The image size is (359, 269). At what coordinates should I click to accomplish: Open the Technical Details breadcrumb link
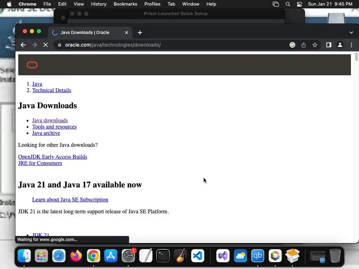tap(52, 90)
